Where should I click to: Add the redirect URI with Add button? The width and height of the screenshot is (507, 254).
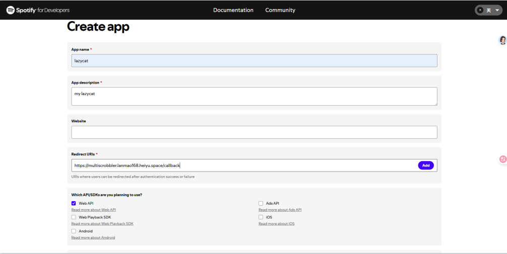pyautogui.click(x=426, y=165)
